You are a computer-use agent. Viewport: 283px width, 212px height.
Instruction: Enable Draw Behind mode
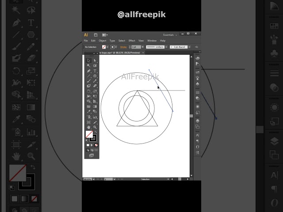coord(92,150)
